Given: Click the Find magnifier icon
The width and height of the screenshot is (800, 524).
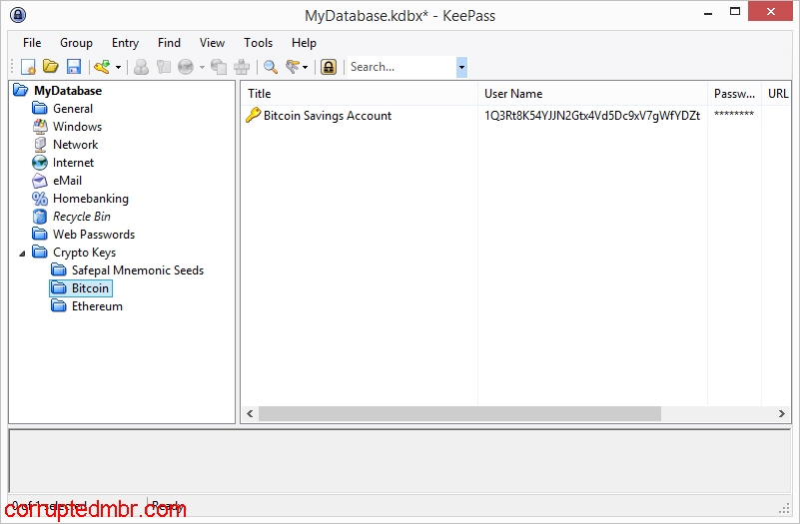Looking at the screenshot, I should click(x=271, y=67).
